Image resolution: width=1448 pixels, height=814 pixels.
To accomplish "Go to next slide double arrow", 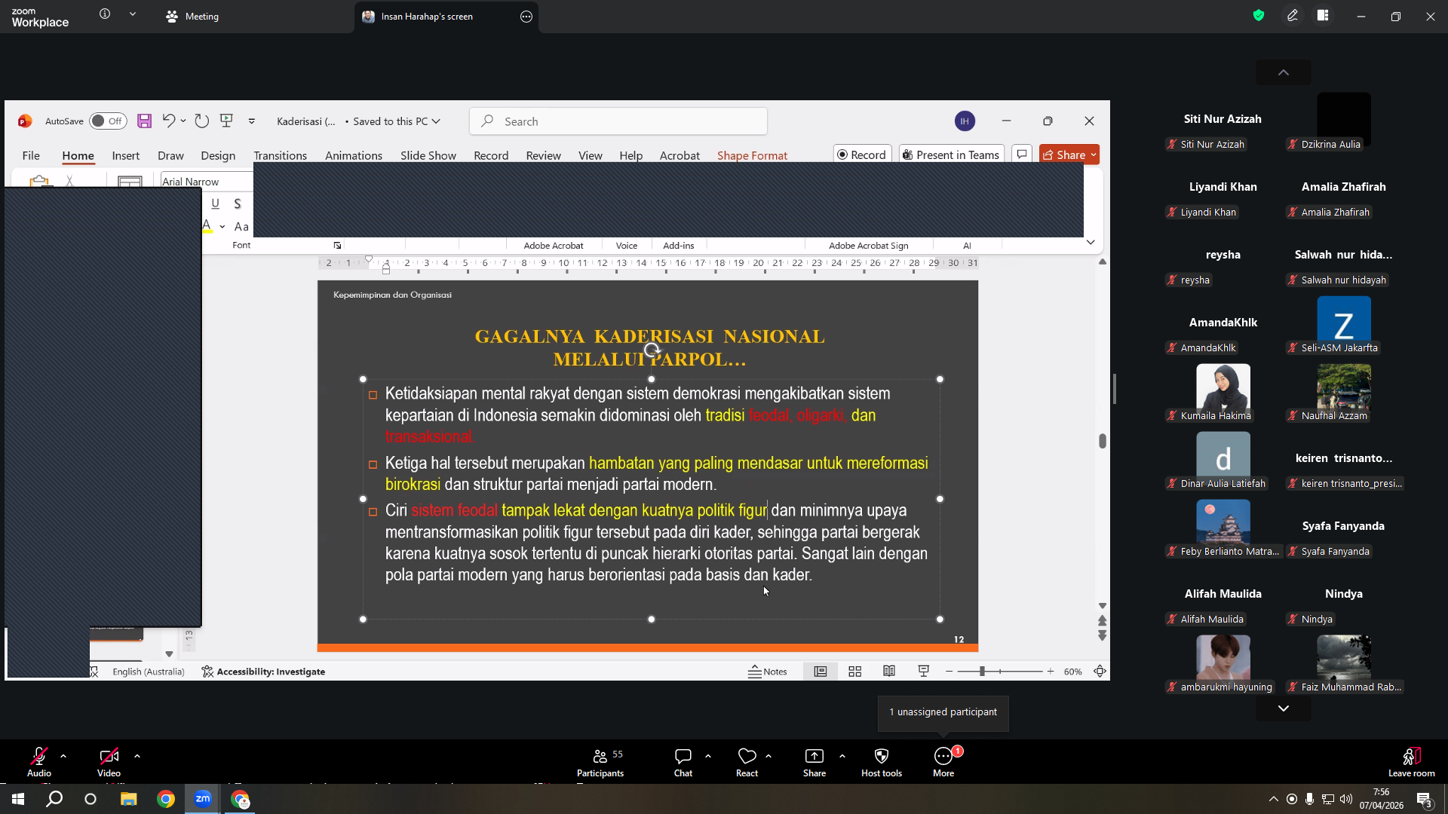I will [1103, 635].
